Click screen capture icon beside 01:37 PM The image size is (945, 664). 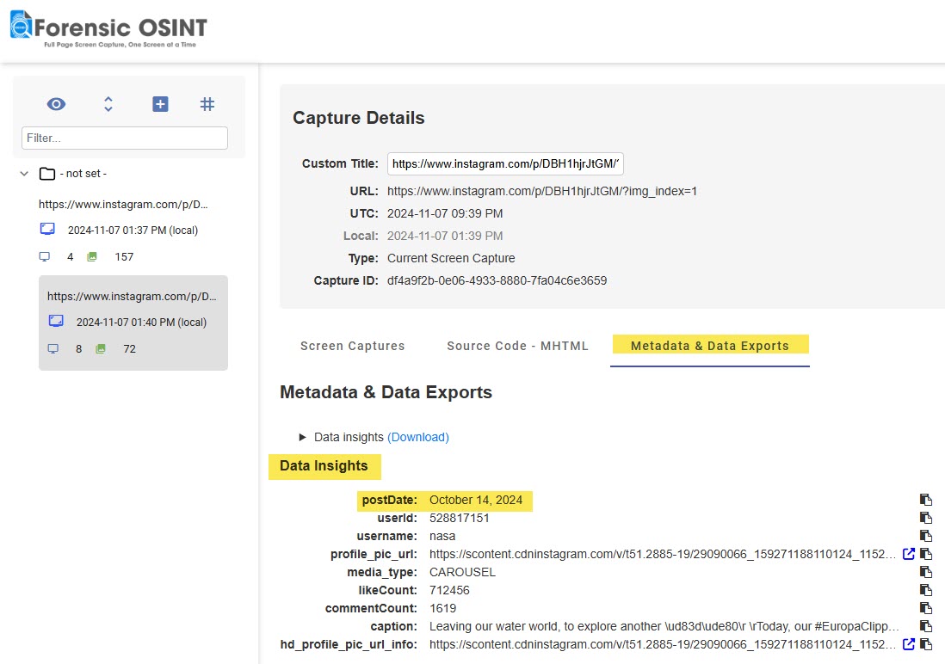click(x=47, y=229)
